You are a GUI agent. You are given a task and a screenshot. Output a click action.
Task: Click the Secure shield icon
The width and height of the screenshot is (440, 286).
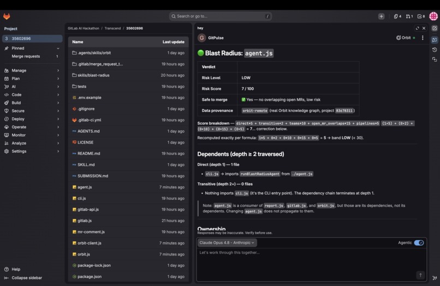(7, 111)
